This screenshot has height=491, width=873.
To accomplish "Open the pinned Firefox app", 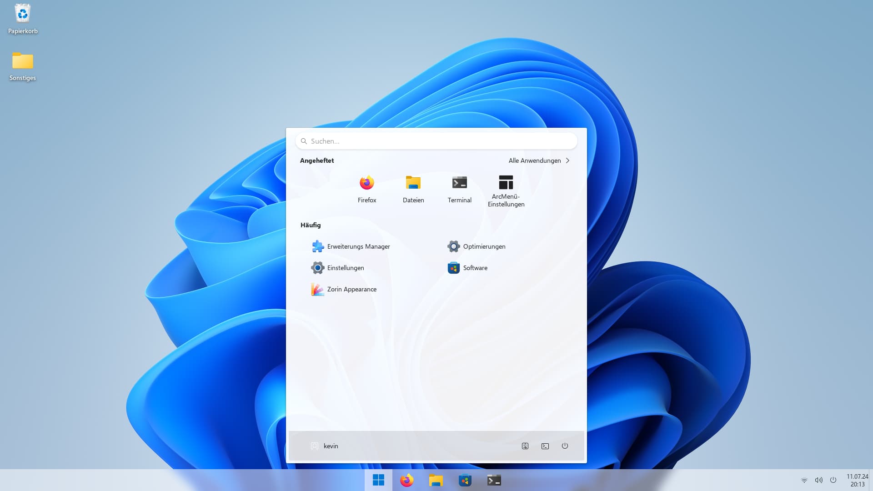I will pos(366,189).
